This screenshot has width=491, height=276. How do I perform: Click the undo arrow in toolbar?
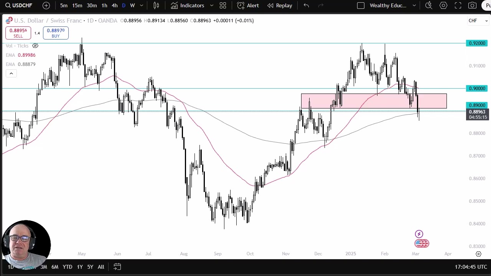coord(306,5)
